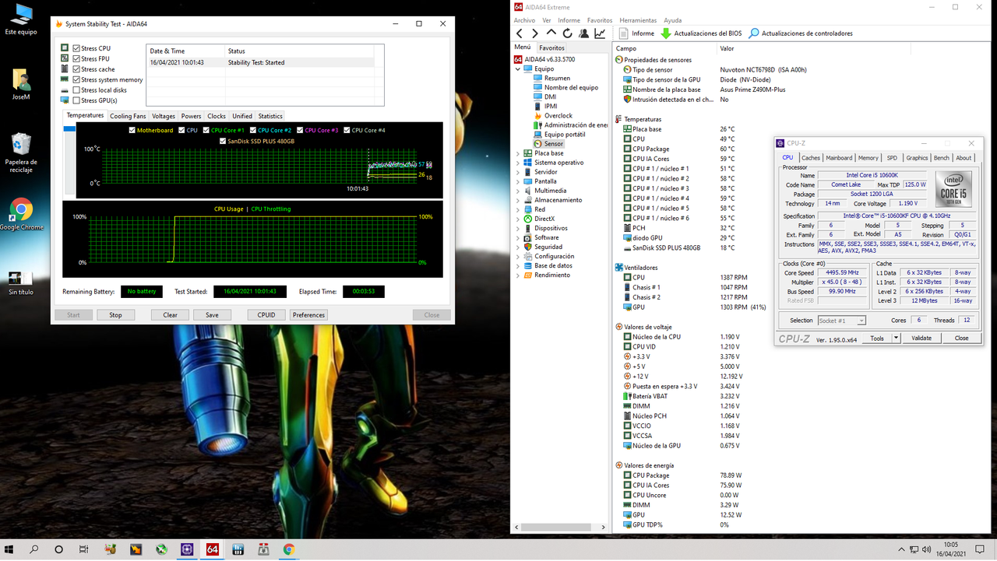Click Chrome icon on the taskbar
Image resolution: width=997 pixels, height=561 pixels.
(289, 549)
